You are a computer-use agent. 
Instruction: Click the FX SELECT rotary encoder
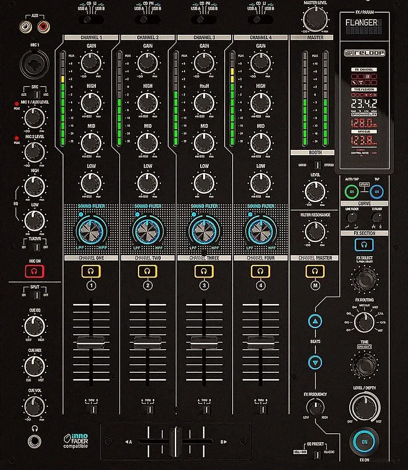364,279
